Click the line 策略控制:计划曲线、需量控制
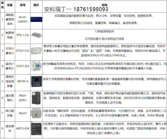 click(x=104, y=23)
